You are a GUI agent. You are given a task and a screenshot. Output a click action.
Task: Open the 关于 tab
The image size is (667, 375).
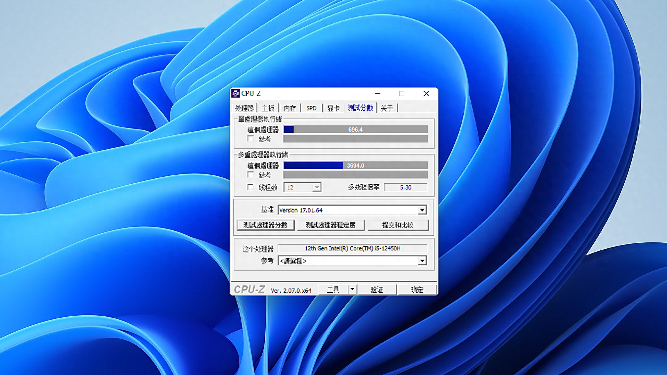[387, 108]
